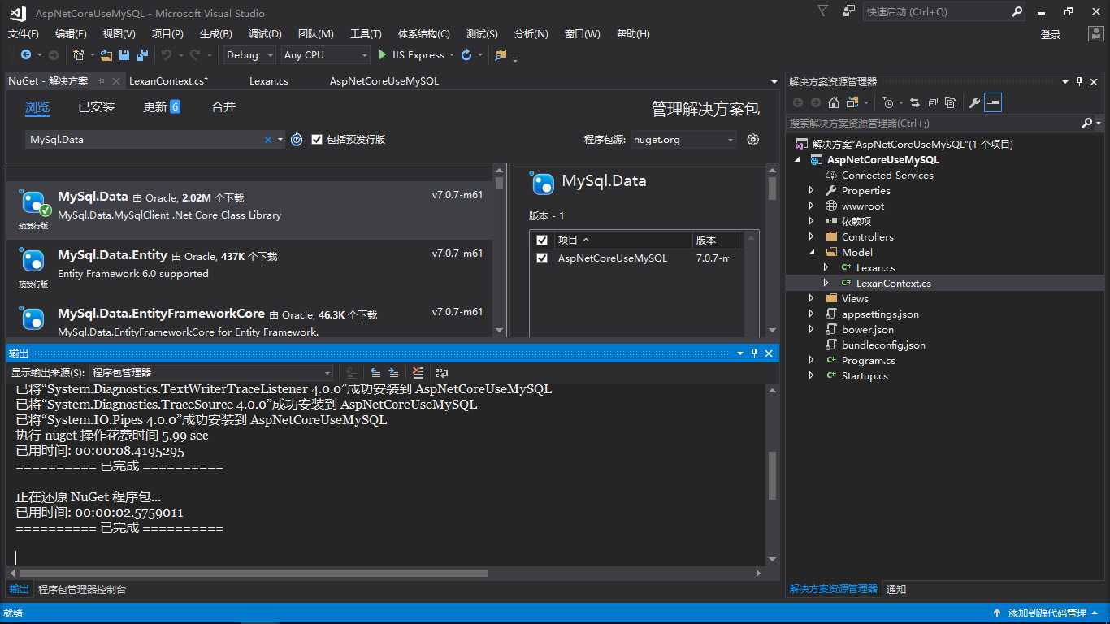Viewport: 1110px width, 624px height.
Task: Click the Output panel vertical scrollbar thumb
Action: click(772, 475)
